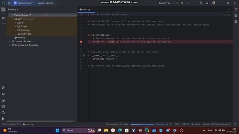Open the Problems tool window icon

coord(3,113)
